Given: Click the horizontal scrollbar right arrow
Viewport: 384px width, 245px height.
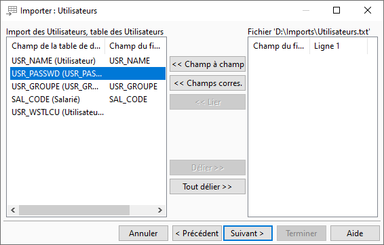Looking at the screenshot, I should click(160, 210).
